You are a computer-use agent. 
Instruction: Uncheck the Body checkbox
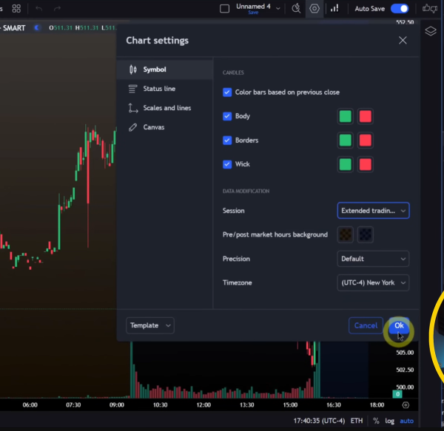tap(227, 116)
